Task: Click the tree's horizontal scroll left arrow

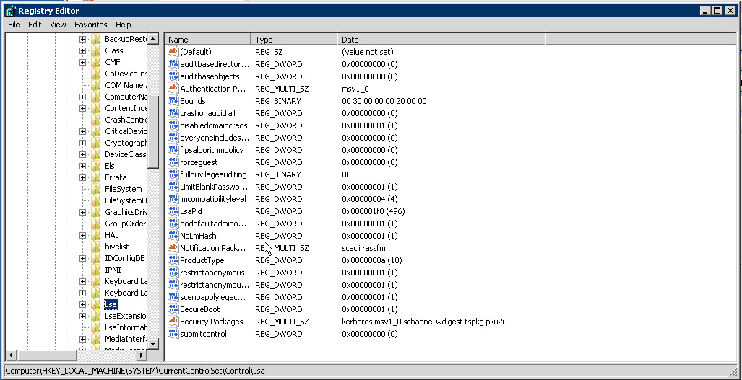Action: 12,355
